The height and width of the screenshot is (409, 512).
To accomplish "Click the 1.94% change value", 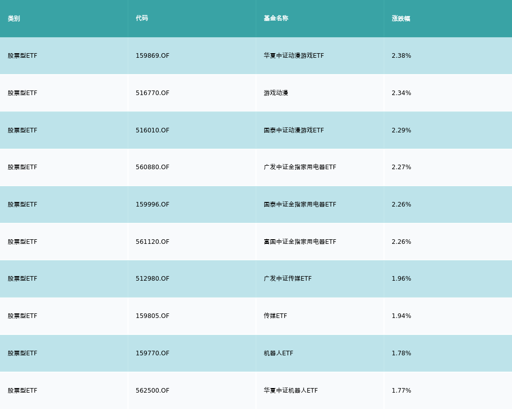I will point(401,316).
